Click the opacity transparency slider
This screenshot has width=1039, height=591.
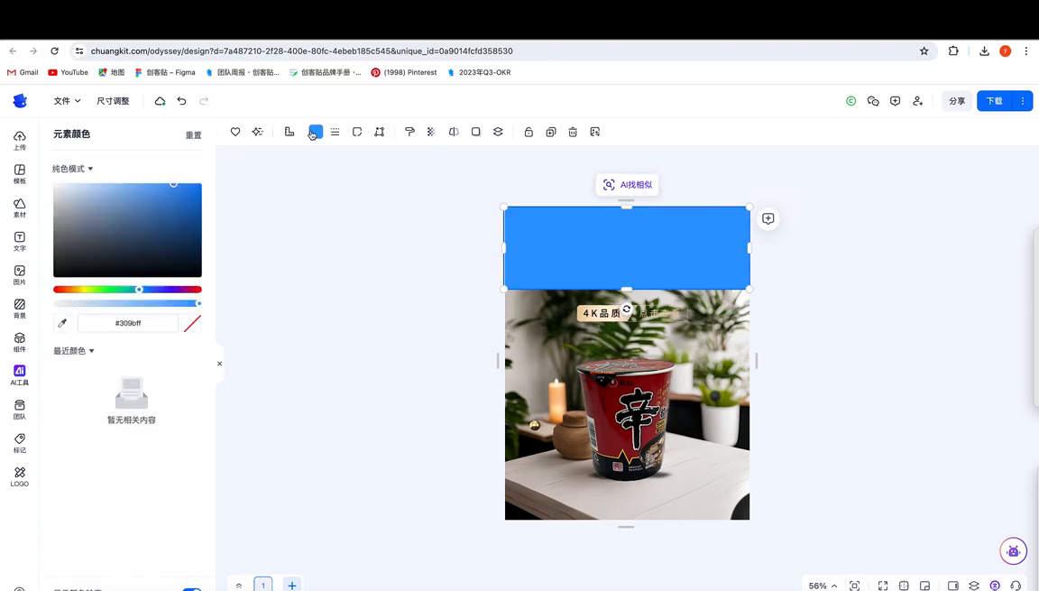pyautogui.click(x=127, y=303)
